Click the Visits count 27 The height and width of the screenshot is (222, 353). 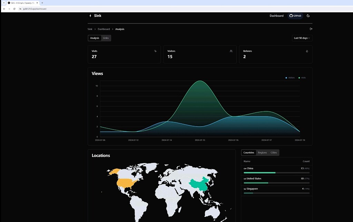pos(94,57)
